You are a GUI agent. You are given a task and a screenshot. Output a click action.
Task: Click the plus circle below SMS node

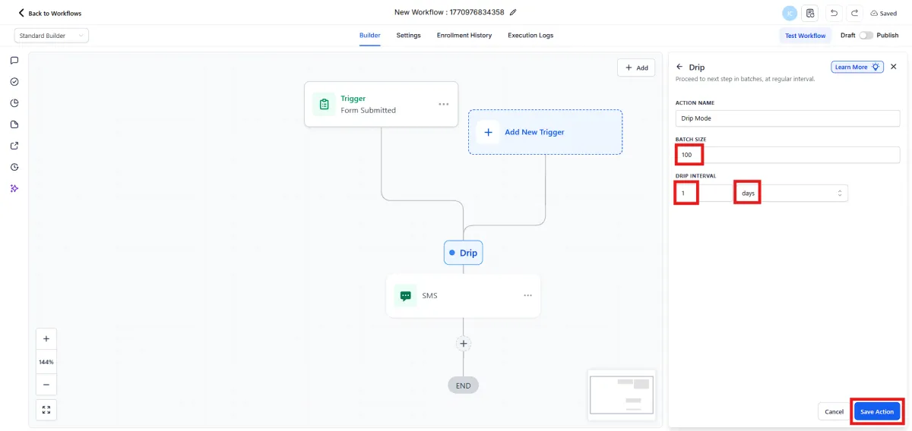pos(464,344)
